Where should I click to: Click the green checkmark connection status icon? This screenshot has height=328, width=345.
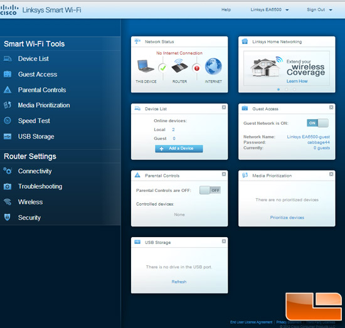(x=163, y=68)
